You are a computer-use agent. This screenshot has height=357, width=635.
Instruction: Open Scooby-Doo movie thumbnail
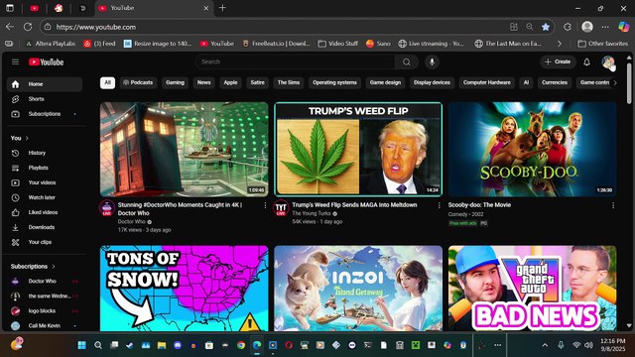click(x=532, y=150)
